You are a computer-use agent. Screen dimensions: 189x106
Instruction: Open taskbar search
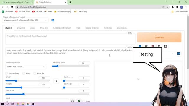click(x=7, y=104)
